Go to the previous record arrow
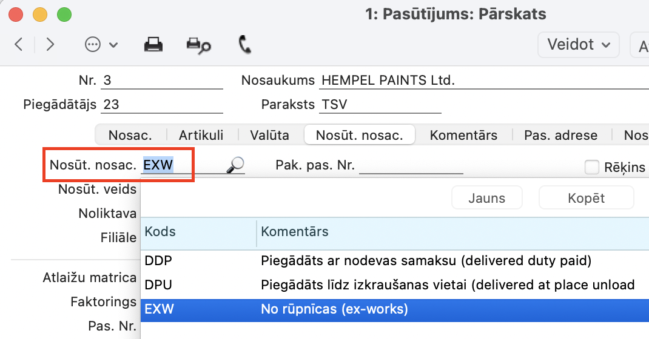 [x=19, y=44]
